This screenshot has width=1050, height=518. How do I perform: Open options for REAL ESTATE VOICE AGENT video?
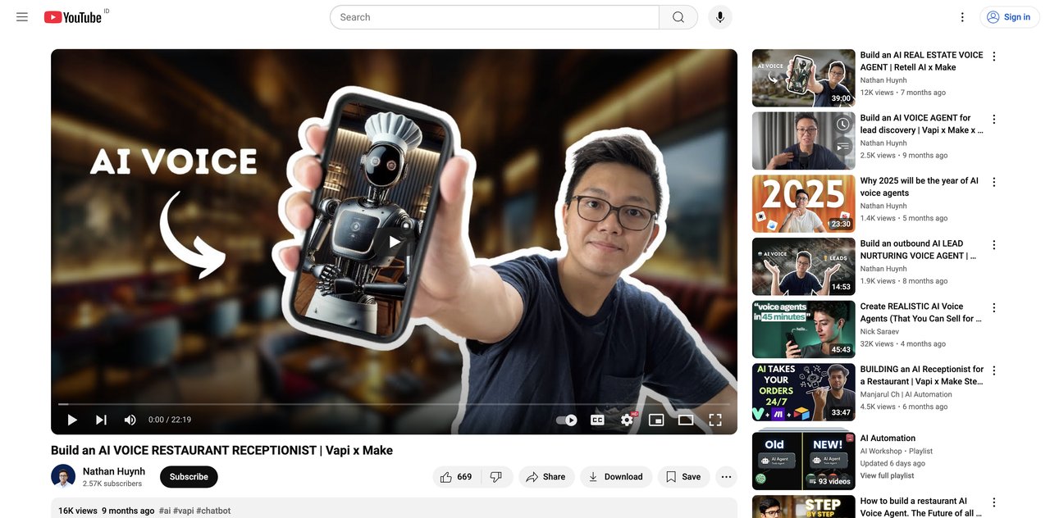coord(994,57)
